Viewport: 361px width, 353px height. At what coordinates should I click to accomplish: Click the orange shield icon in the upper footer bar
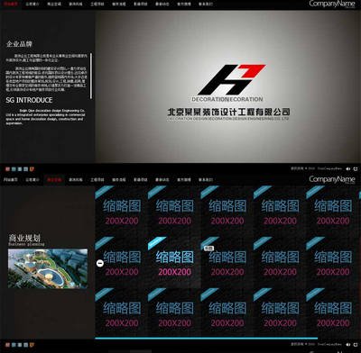(32, 169)
